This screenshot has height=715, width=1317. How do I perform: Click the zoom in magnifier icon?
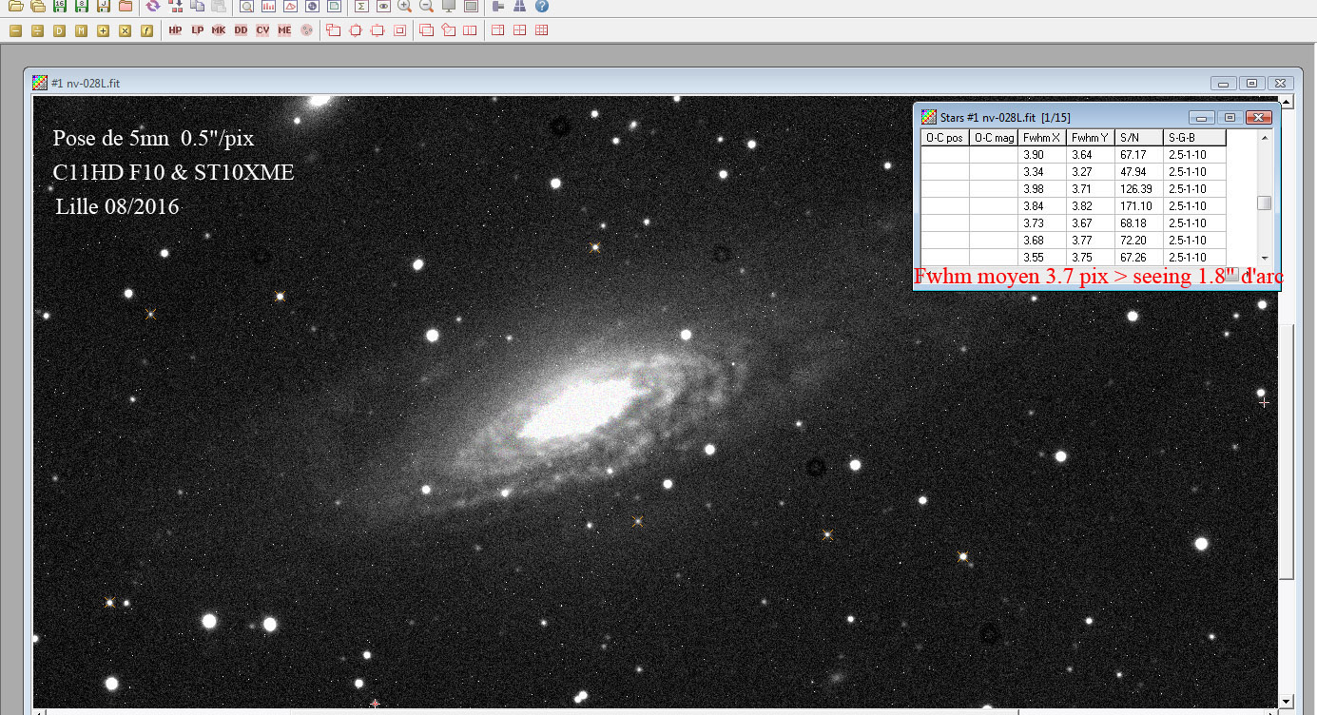click(404, 6)
